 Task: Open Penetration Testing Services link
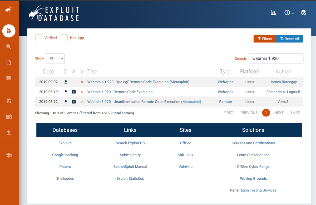pos(253,190)
